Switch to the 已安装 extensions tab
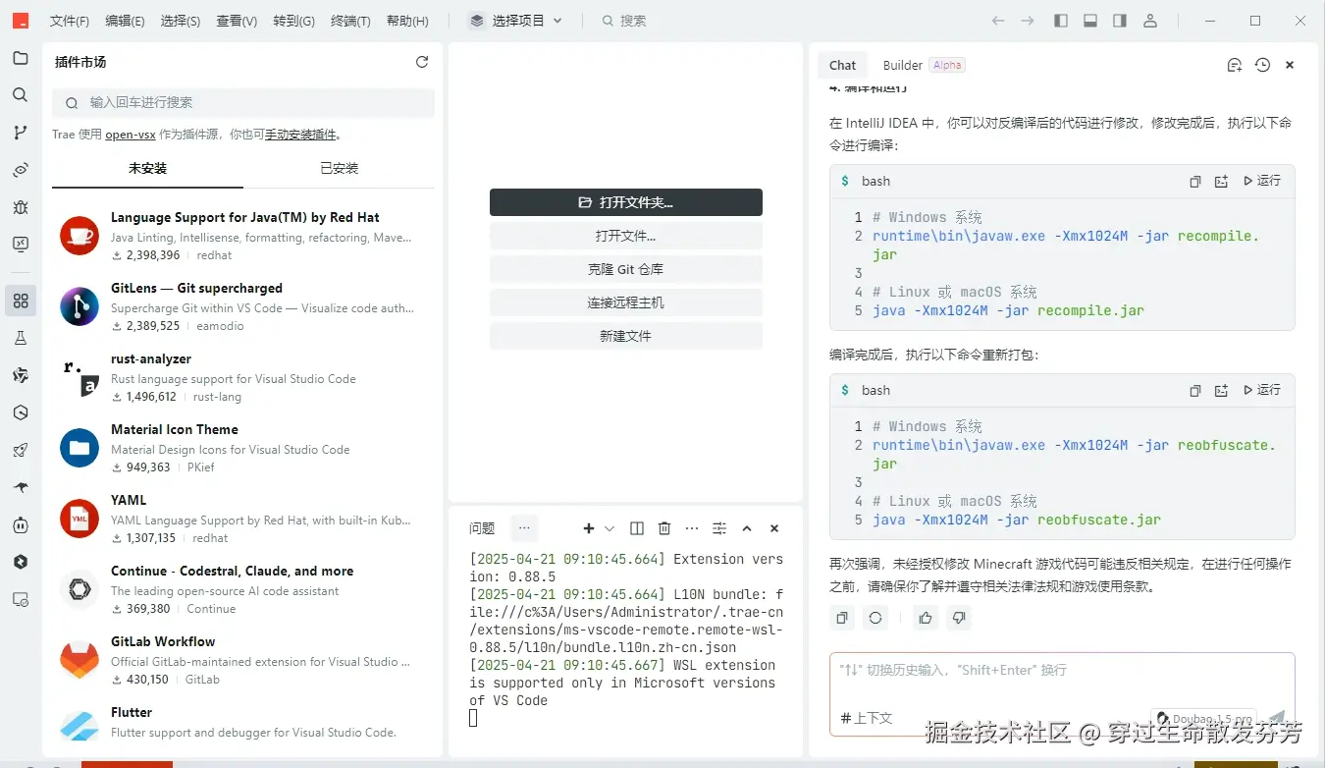1325x768 pixels. pyautogui.click(x=339, y=168)
